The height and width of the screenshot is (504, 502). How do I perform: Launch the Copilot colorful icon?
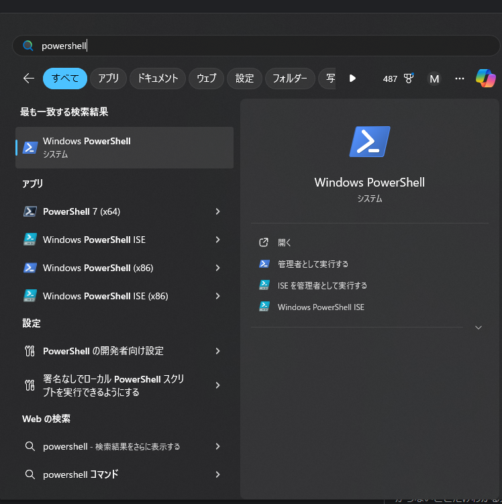[x=486, y=78]
